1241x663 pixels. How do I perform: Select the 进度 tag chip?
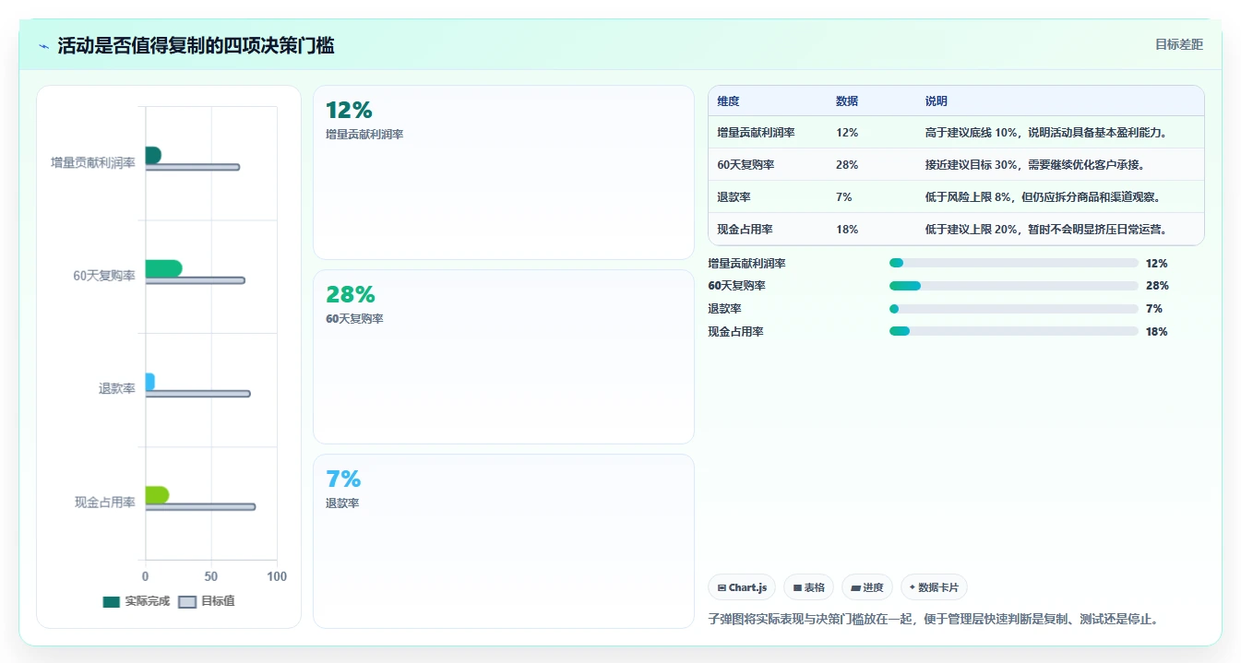[x=867, y=587]
